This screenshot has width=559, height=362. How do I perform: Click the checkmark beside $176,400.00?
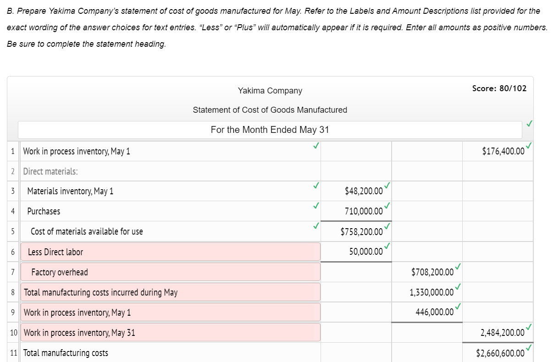(528, 146)
